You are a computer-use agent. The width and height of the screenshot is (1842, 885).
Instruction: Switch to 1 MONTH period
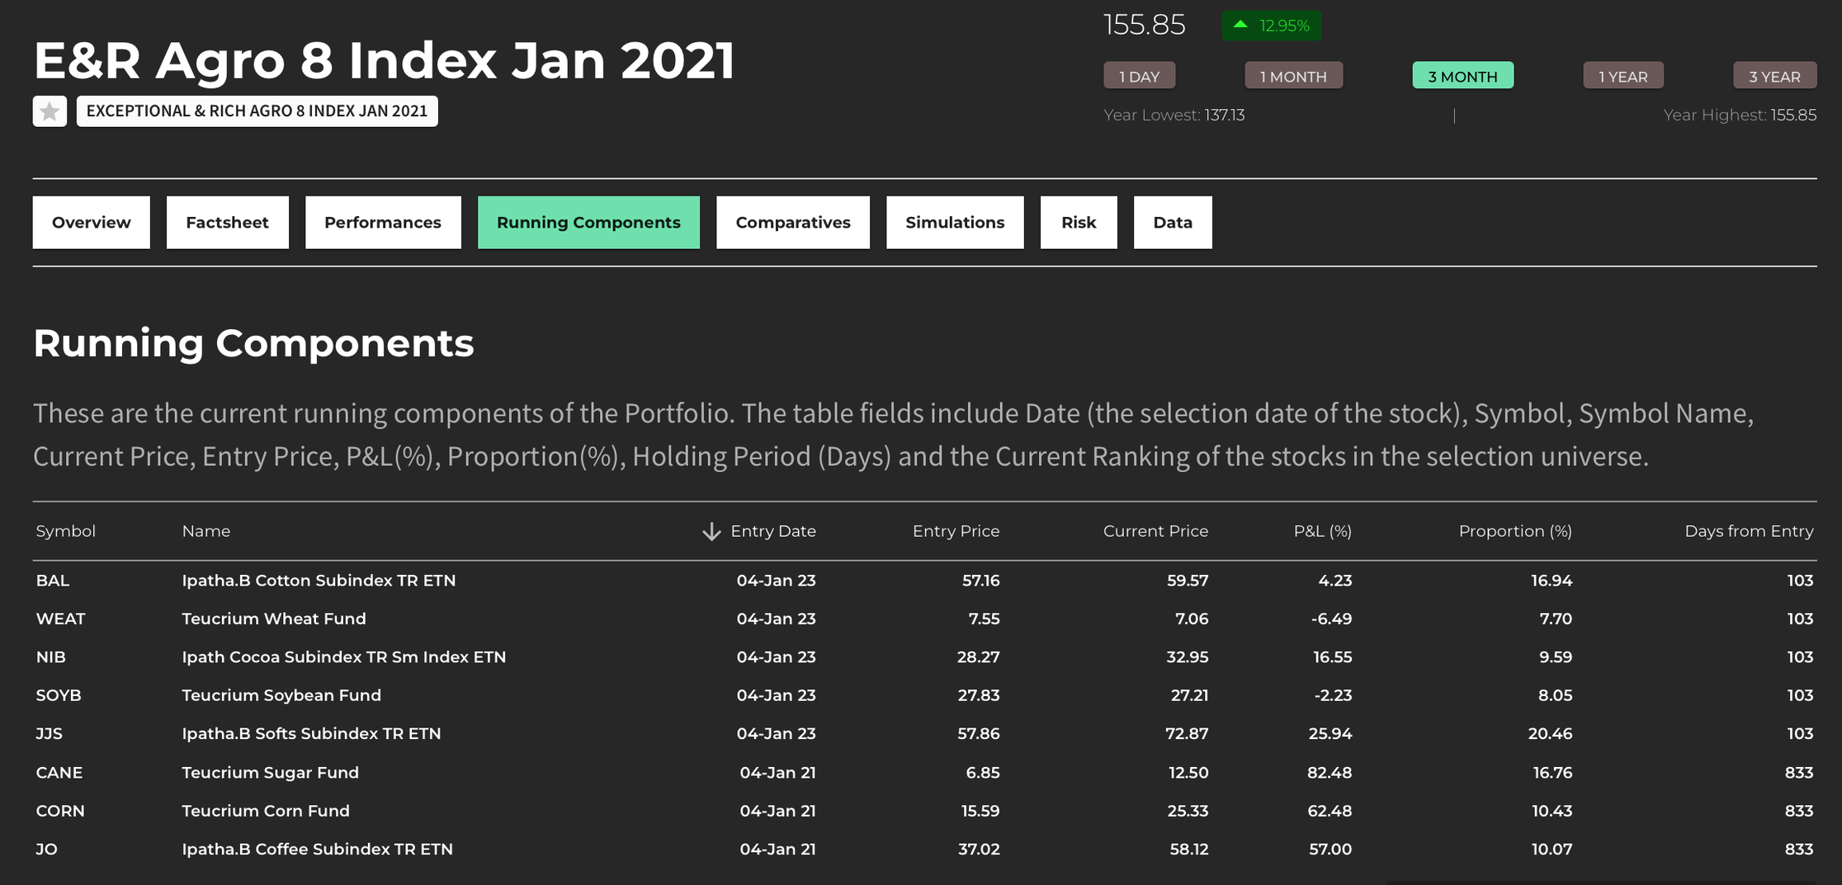pos(1292,76)
